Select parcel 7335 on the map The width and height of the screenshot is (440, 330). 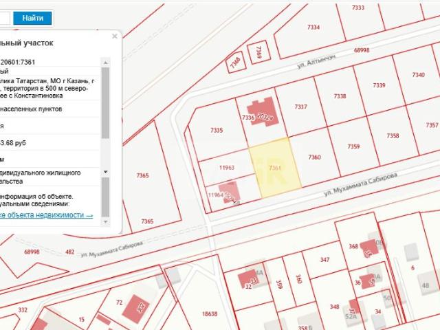[x=217, y=130]
